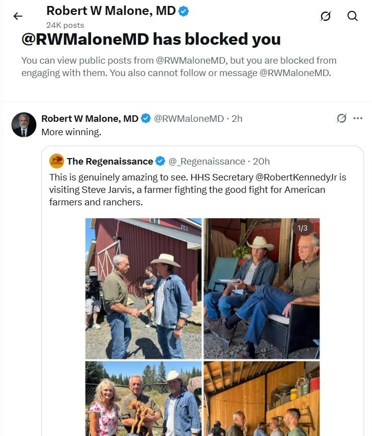Image resolution: width=372 pixels, height=436 pixels.
Task: Open the photo with the puppy
Action: [x=143, y=399]
